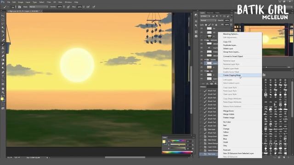This screenshot has height=165, width=294.
Task: Open the brush Mode dropdown
Action: pyautogui.click(x=39, y=7)
